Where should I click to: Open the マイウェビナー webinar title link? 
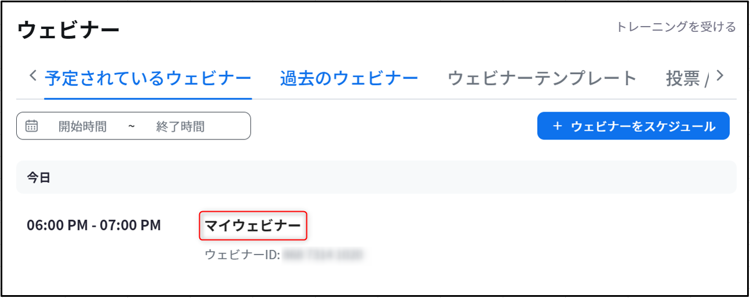[253, 226]
